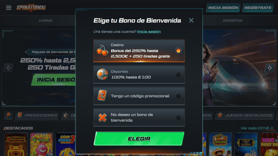Go to previous banner slide arrow

(x=8, y=68)
